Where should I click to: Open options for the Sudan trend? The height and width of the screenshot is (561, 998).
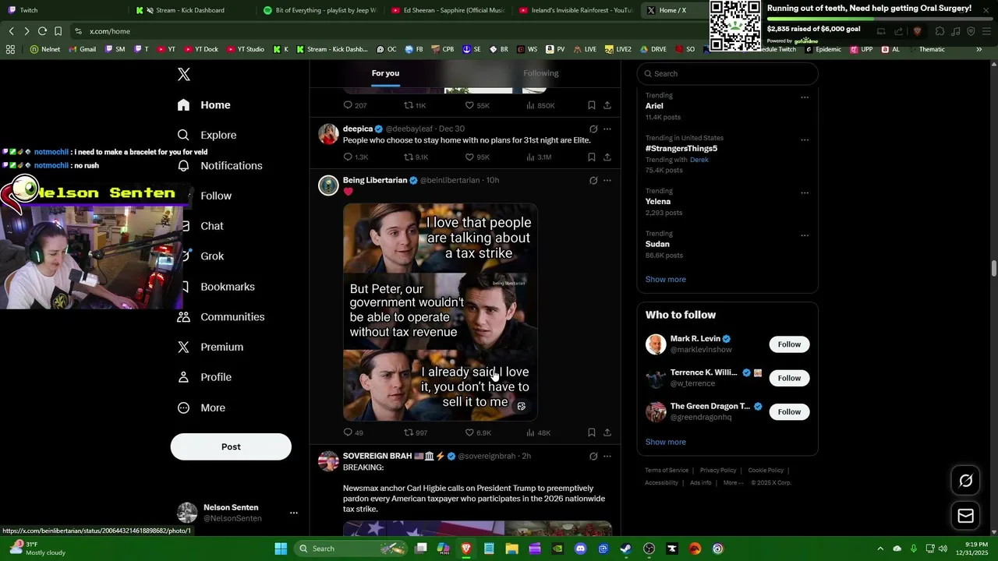(x=805, y=235)
